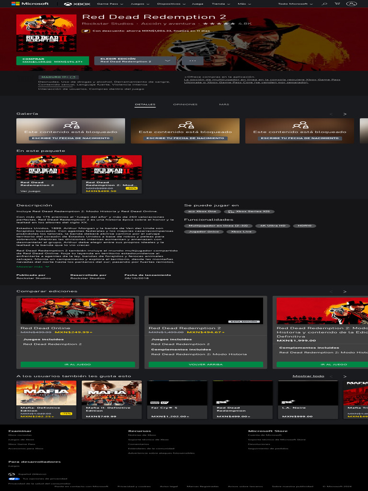Click the Jugador único feature chip
The width and height of the screenshot is (368, 491).
pyautogui.click(x=204, y=232)
